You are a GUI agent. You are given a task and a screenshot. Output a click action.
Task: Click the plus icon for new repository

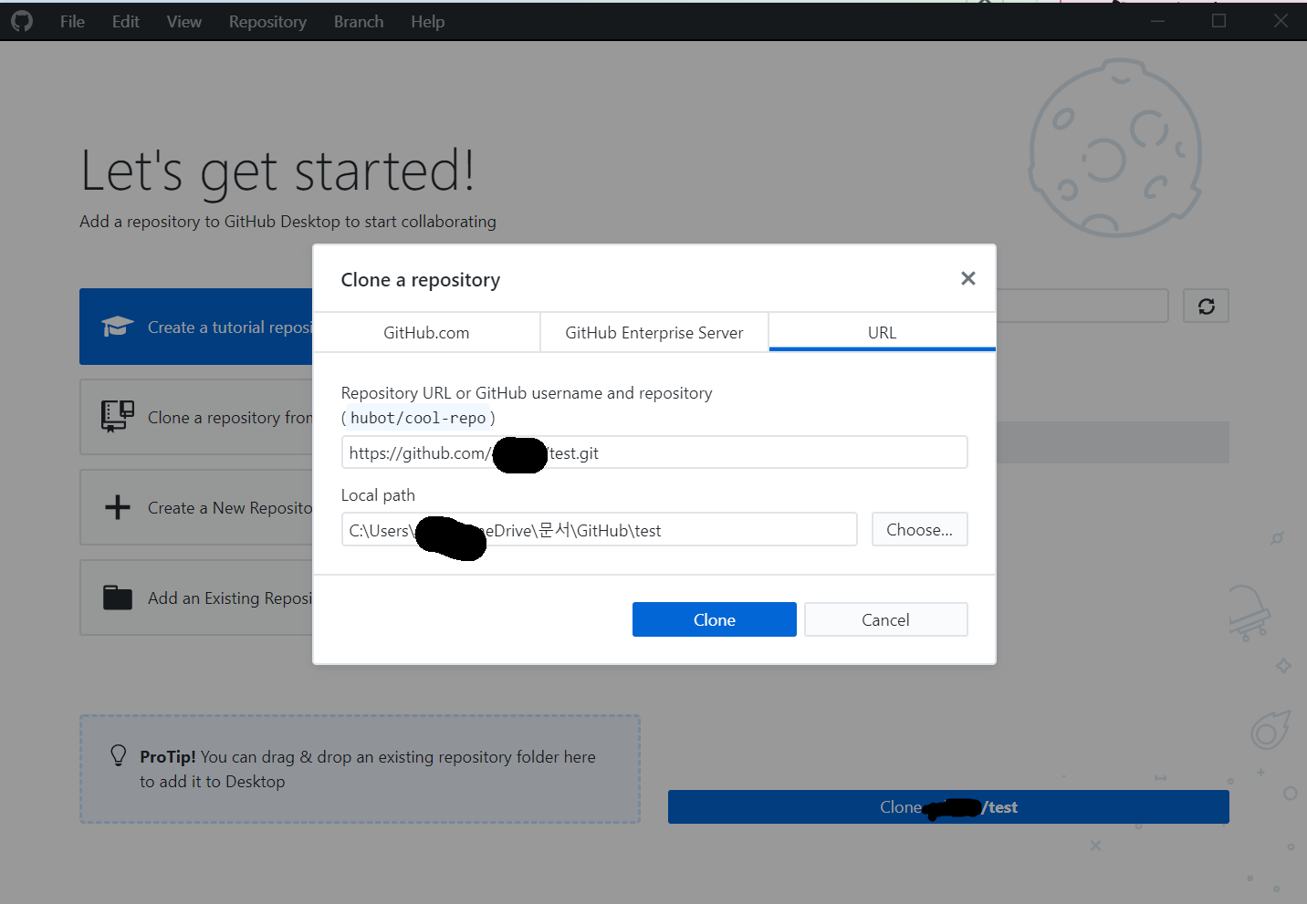118,507
